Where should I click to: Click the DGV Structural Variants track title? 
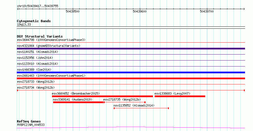40,36
